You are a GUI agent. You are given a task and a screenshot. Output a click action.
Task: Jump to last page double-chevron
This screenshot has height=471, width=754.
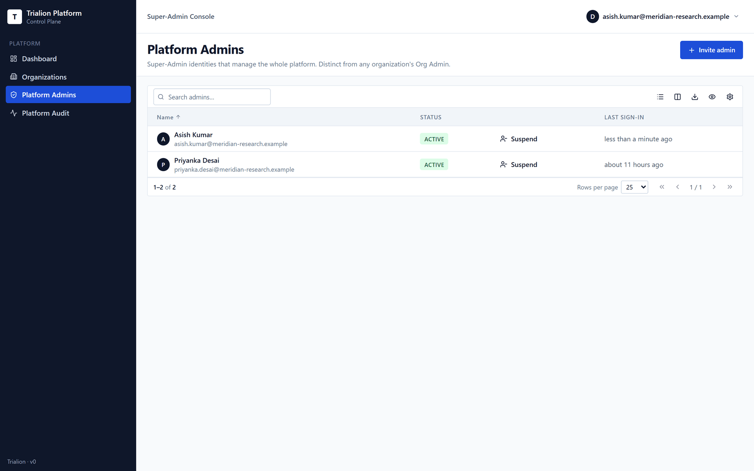coord(730,187)
